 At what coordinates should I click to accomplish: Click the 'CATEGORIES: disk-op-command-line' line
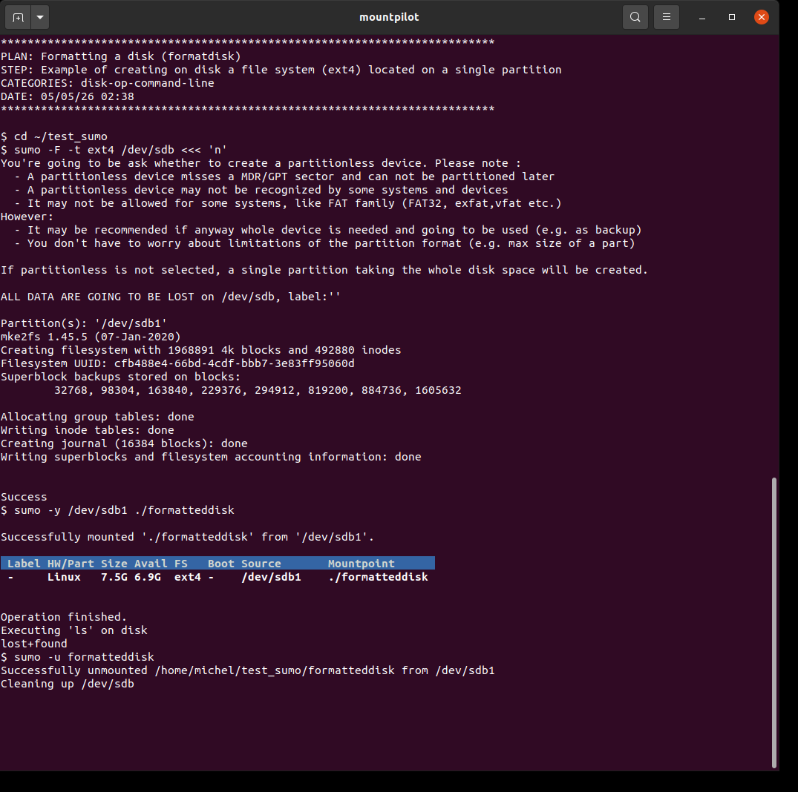108,83
